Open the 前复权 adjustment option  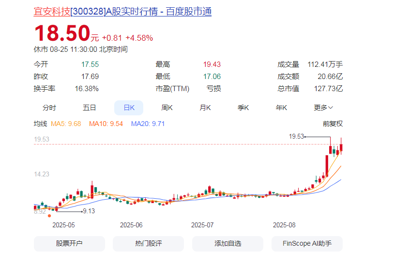tap(333, 124)
